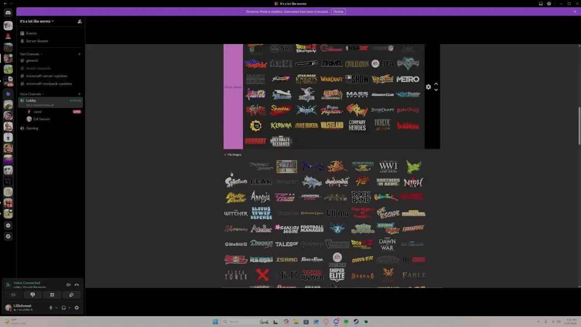Explore discoverable servers compass icon
This screenshot has height=327, width=581.
[x=8, y=236]
